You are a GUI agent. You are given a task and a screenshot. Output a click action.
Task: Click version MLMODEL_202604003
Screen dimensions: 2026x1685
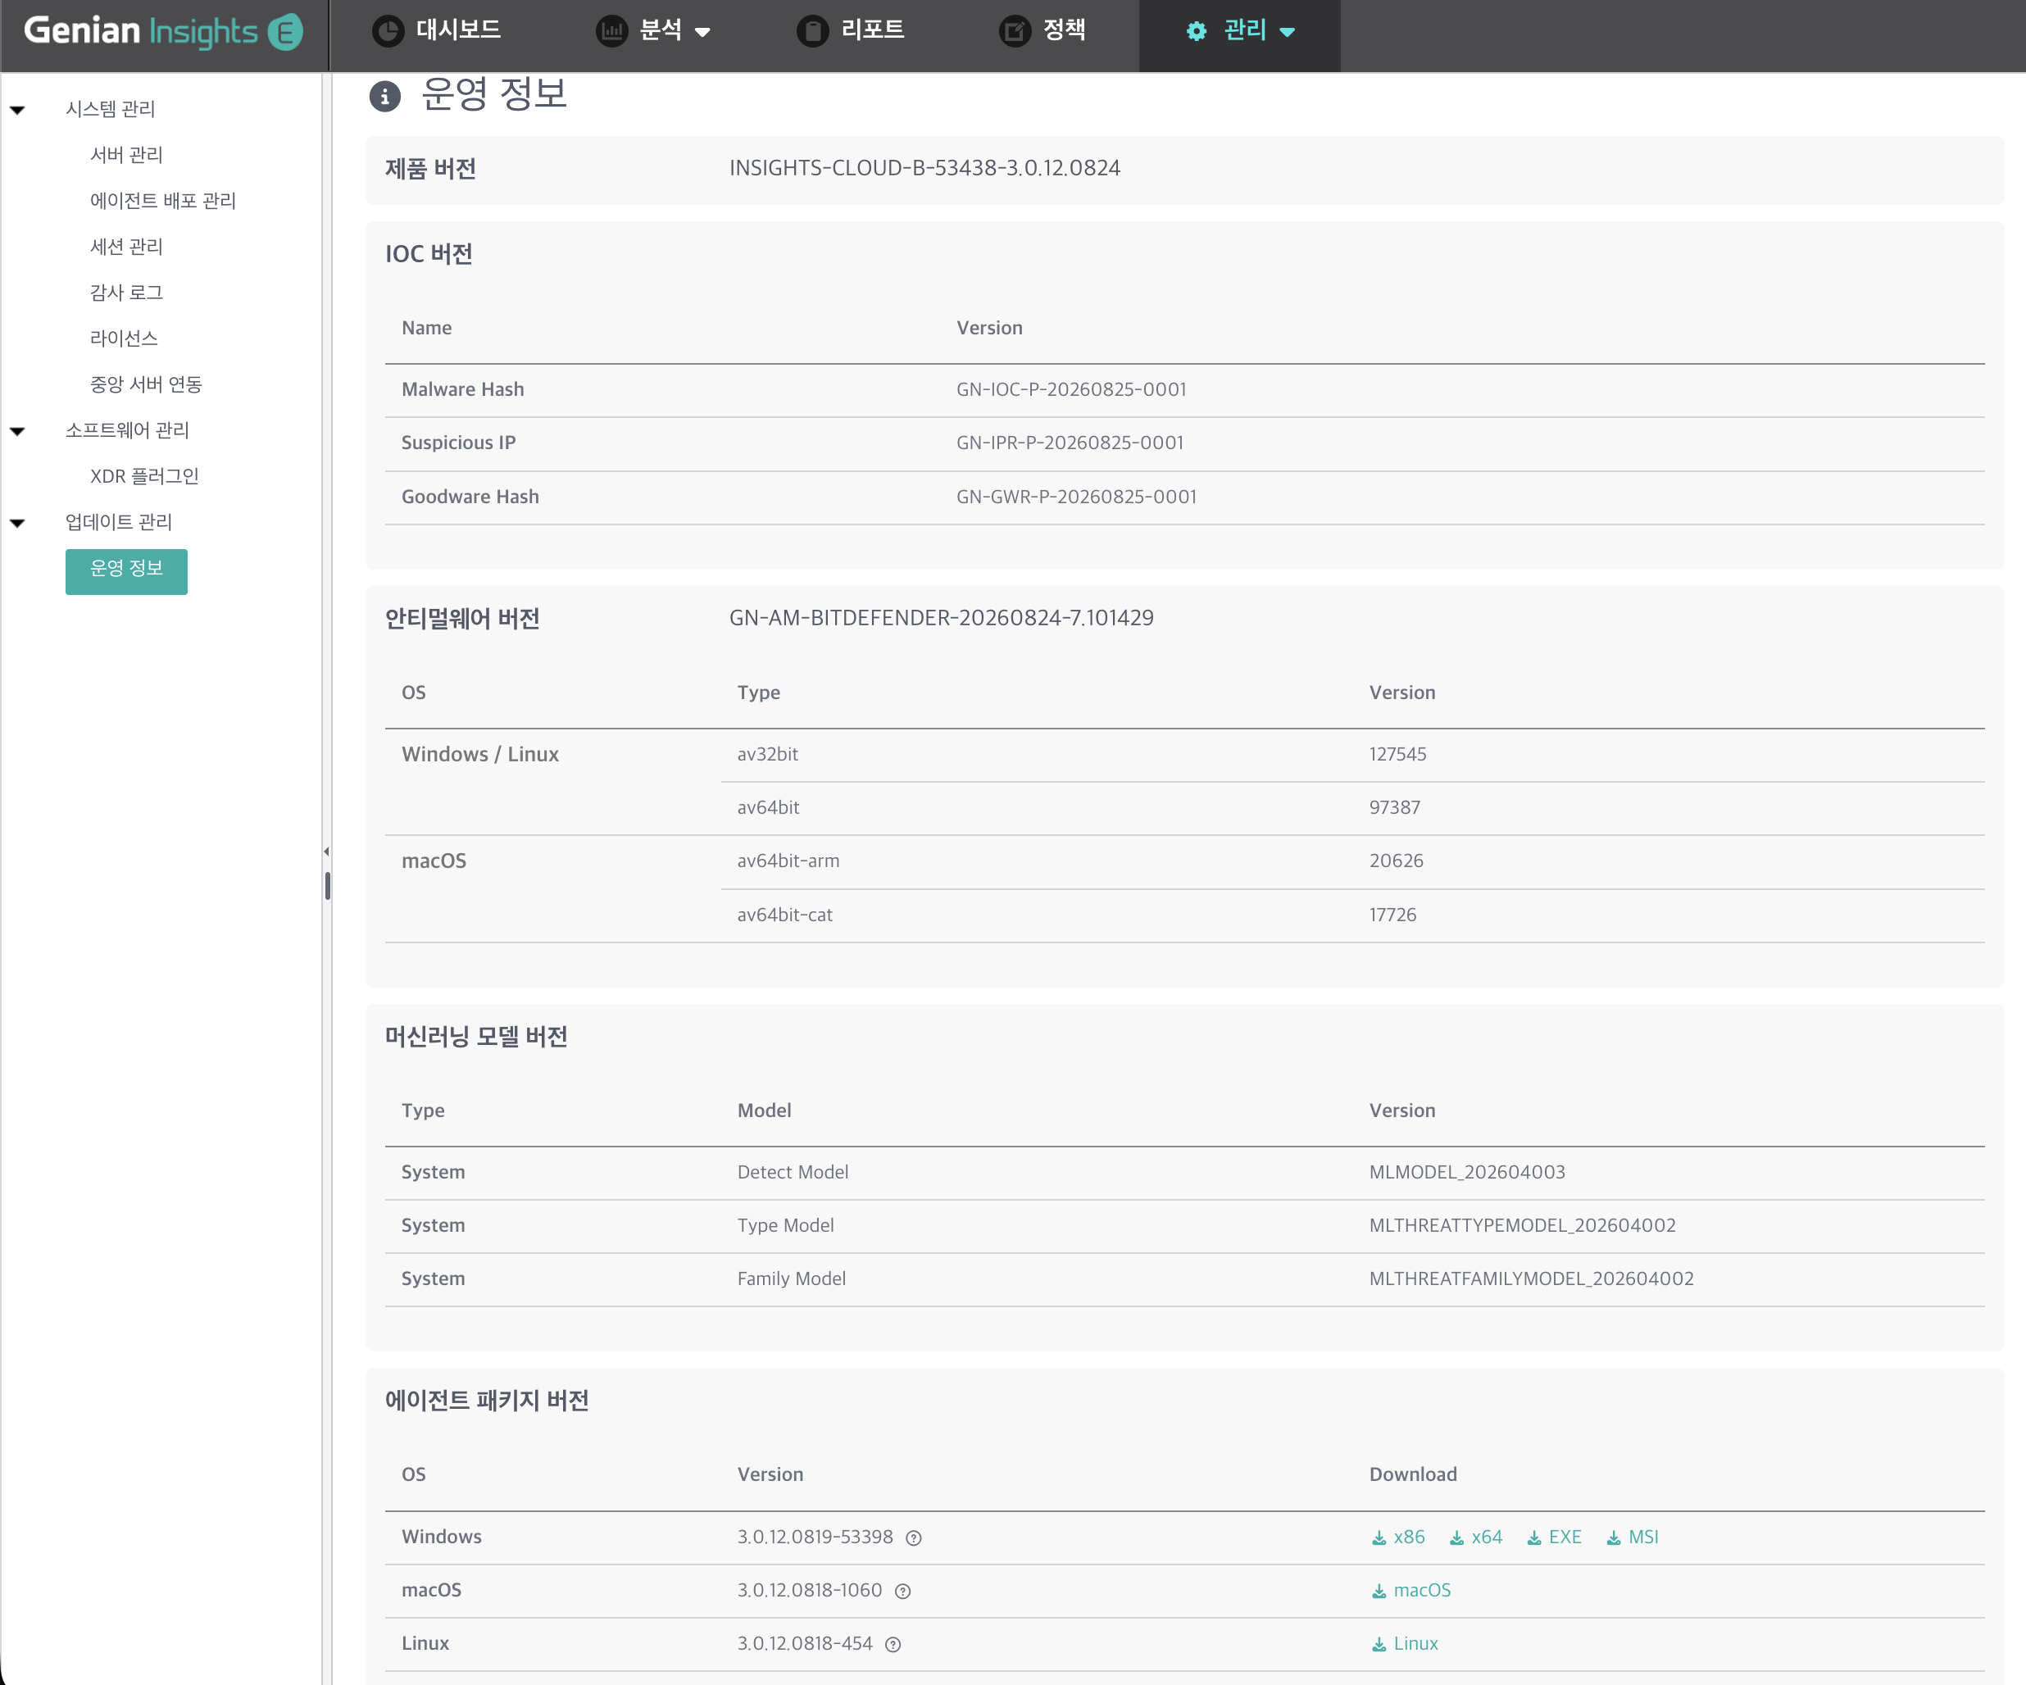click(x=1467, y=1172)
